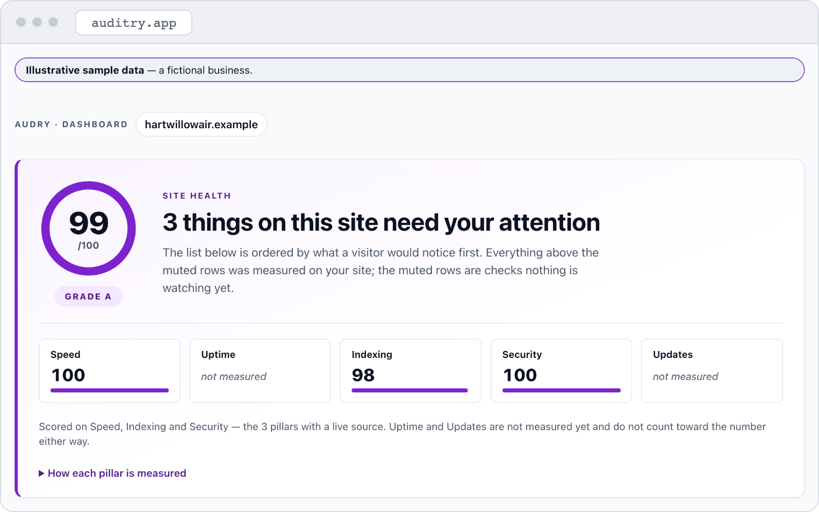Click 'not measured' under Updates
This screenshot has width=819, height=512.
pyautogui.click(x=686, y=377)
